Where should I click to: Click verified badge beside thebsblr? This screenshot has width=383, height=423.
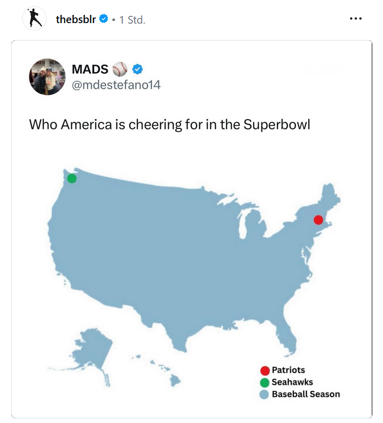tap(104, 20)
